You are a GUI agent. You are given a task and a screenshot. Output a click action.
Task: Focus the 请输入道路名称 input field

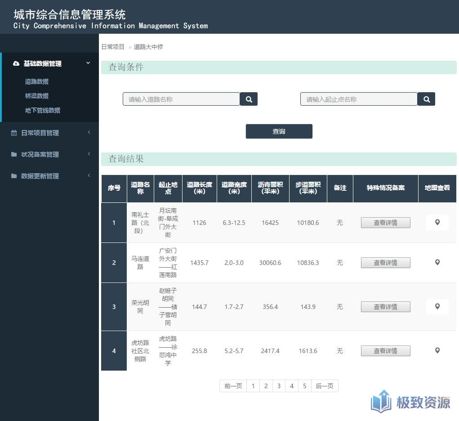[x=181, y=99]
